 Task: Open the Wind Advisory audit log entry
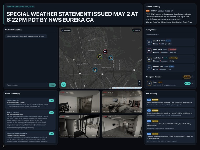click(170, 125)
